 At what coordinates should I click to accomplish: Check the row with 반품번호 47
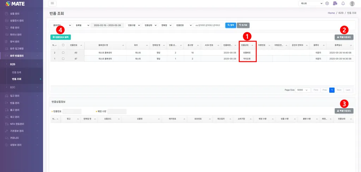[x=63, y=59]
